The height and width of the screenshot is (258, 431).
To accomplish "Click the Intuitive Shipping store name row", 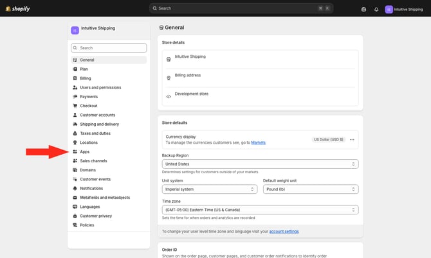I will pyautogui.click(x=260, y=60).
